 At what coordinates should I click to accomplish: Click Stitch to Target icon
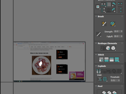pos(101,60)
